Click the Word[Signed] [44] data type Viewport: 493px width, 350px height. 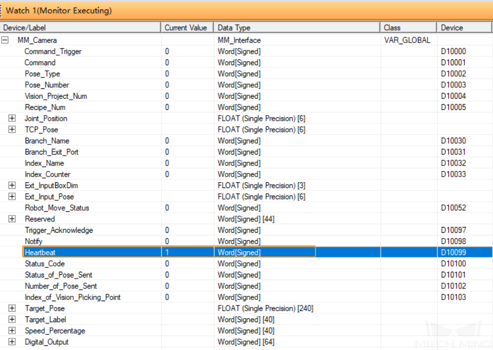pyautogui.click(x=246, y=219)
